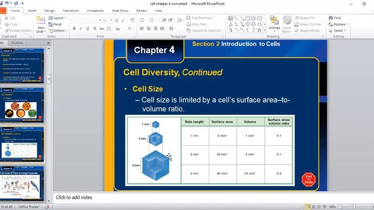Click the Decrease Font Size icon
The height and width of the screenshot is (210, 374).
(x=123, y=20)
